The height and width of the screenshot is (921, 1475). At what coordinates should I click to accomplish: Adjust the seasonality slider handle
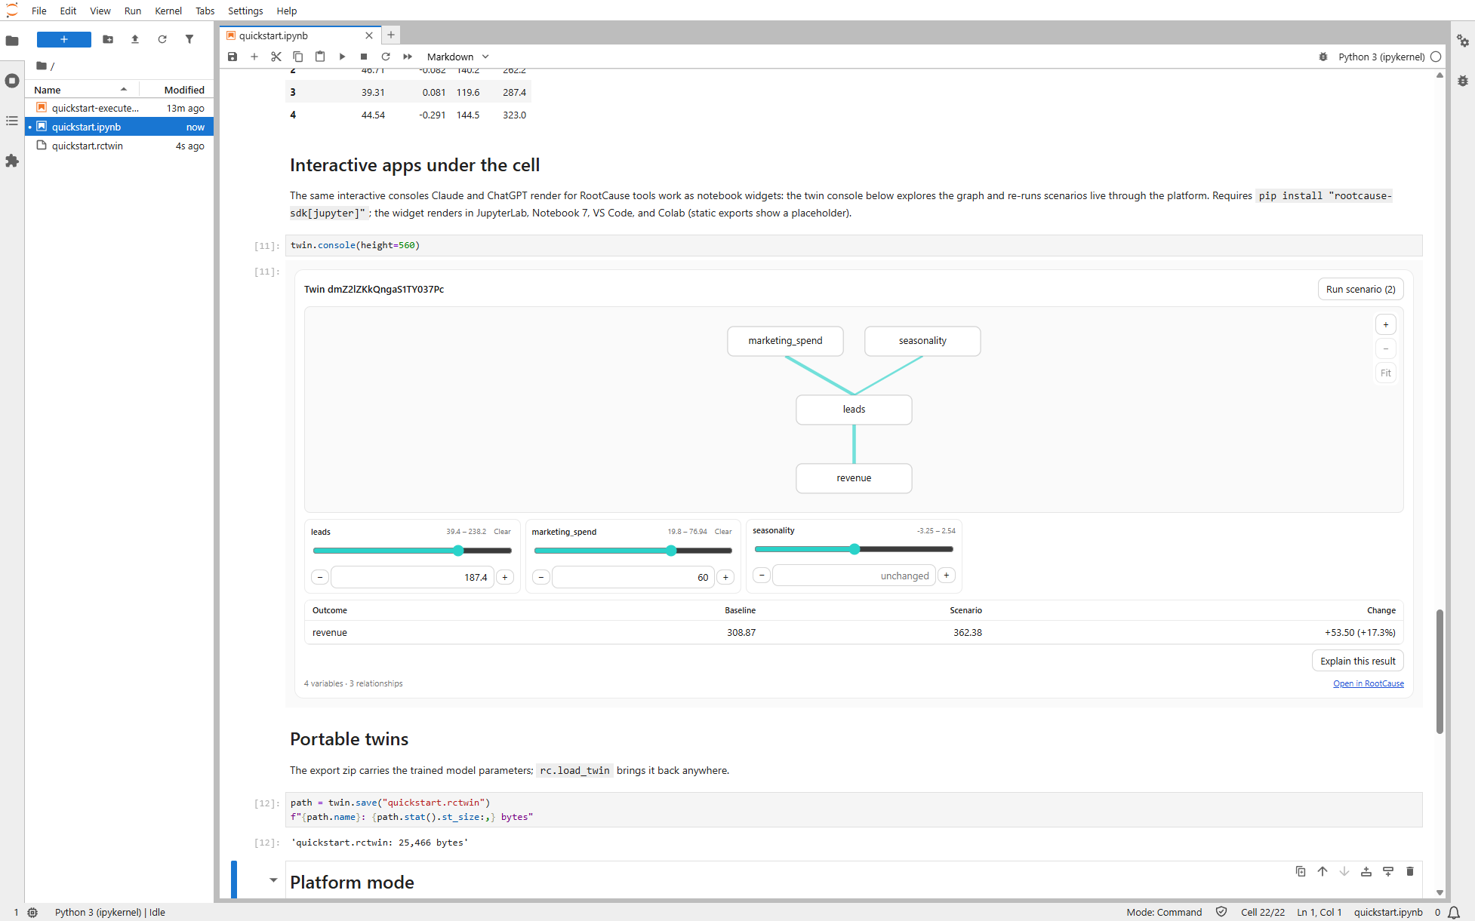point(855,549)
